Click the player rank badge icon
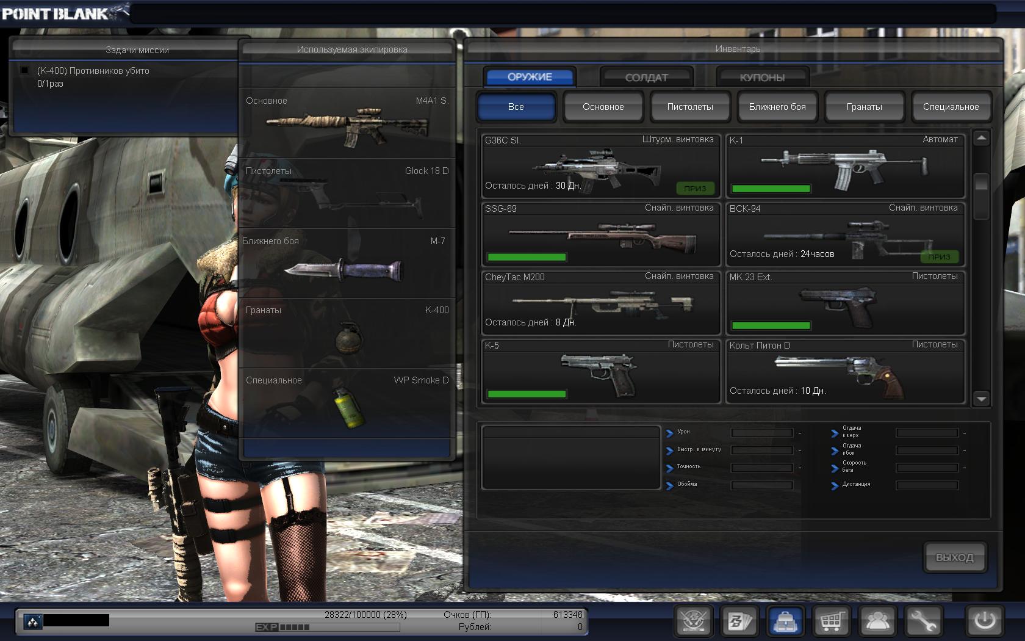1025x641 pixels. click(32, 621)
